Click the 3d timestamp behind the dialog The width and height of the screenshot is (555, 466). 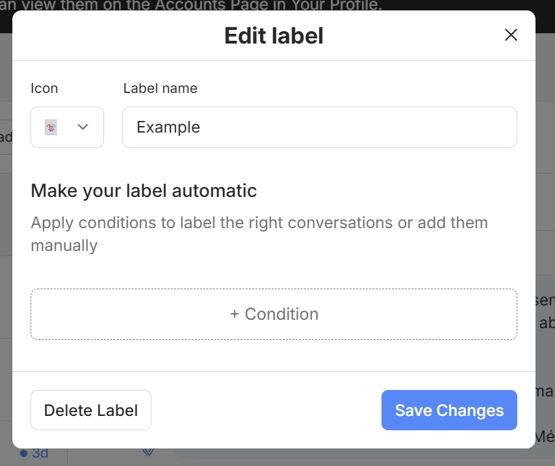click(40, 453)
